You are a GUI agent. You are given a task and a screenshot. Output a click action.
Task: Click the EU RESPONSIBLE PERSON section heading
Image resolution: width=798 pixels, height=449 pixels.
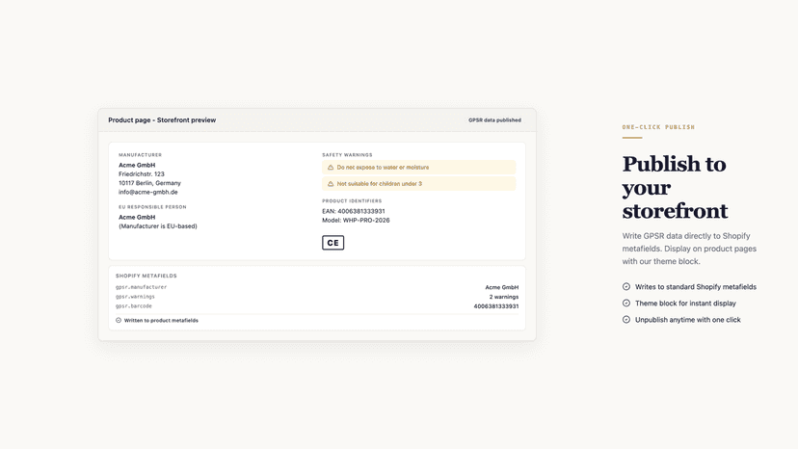pos(152,207)
